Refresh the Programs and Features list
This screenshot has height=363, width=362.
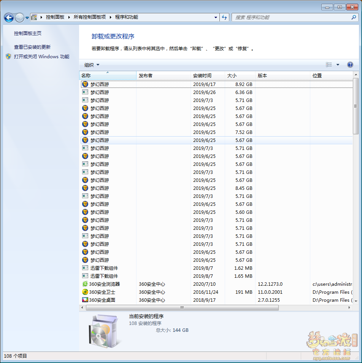click(224, 18)
